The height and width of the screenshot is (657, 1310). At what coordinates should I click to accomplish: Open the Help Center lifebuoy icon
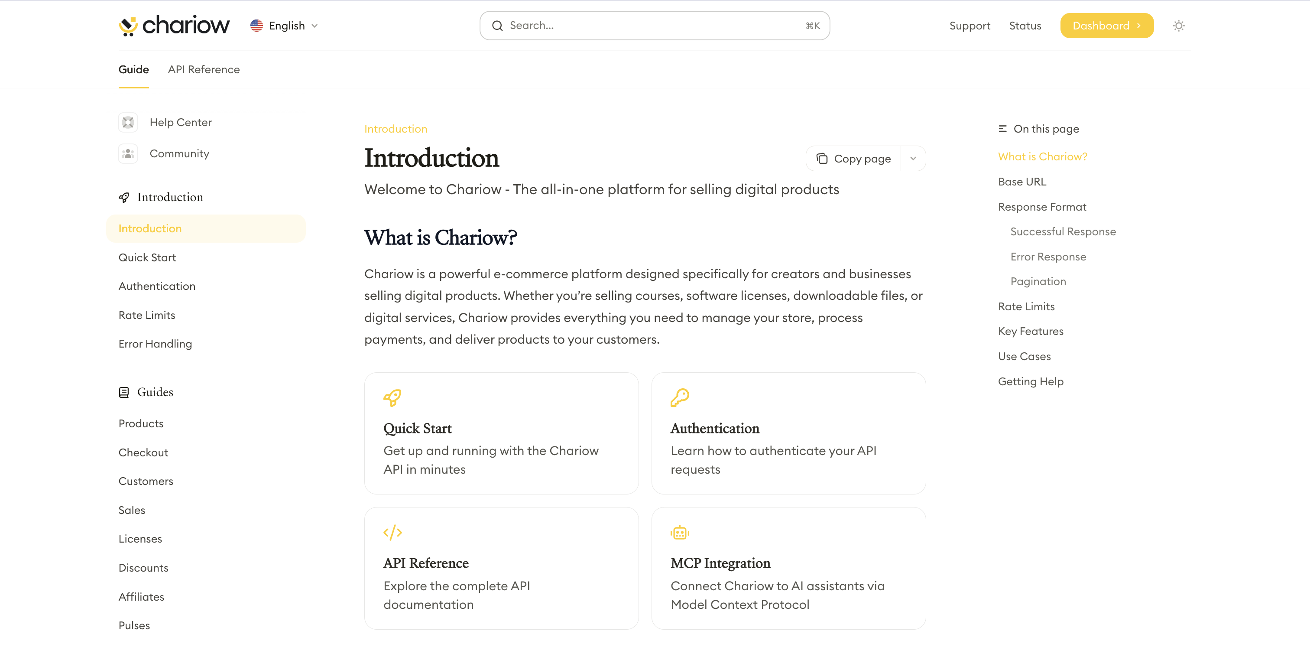(x=128, y=122)
